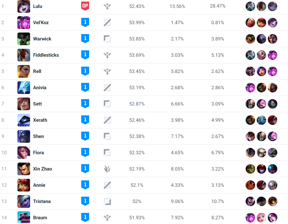Click Vel'Koz's mid lane role icon

click(x=107, y=23)
